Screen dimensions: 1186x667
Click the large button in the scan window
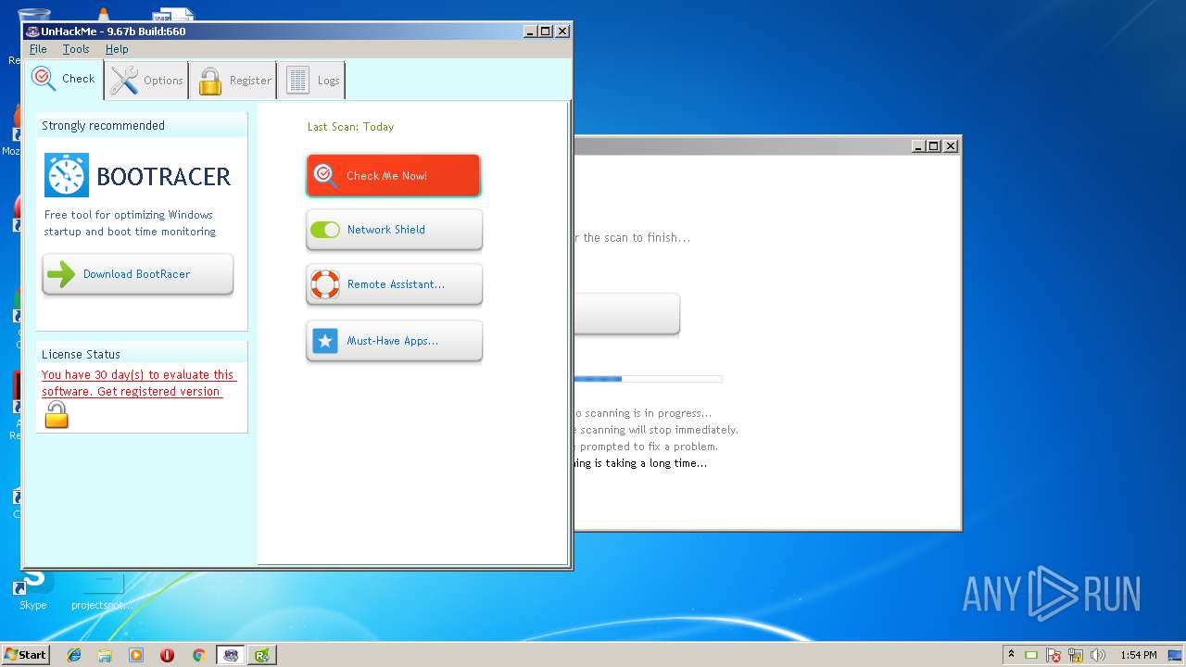click(x=627, y=314)
